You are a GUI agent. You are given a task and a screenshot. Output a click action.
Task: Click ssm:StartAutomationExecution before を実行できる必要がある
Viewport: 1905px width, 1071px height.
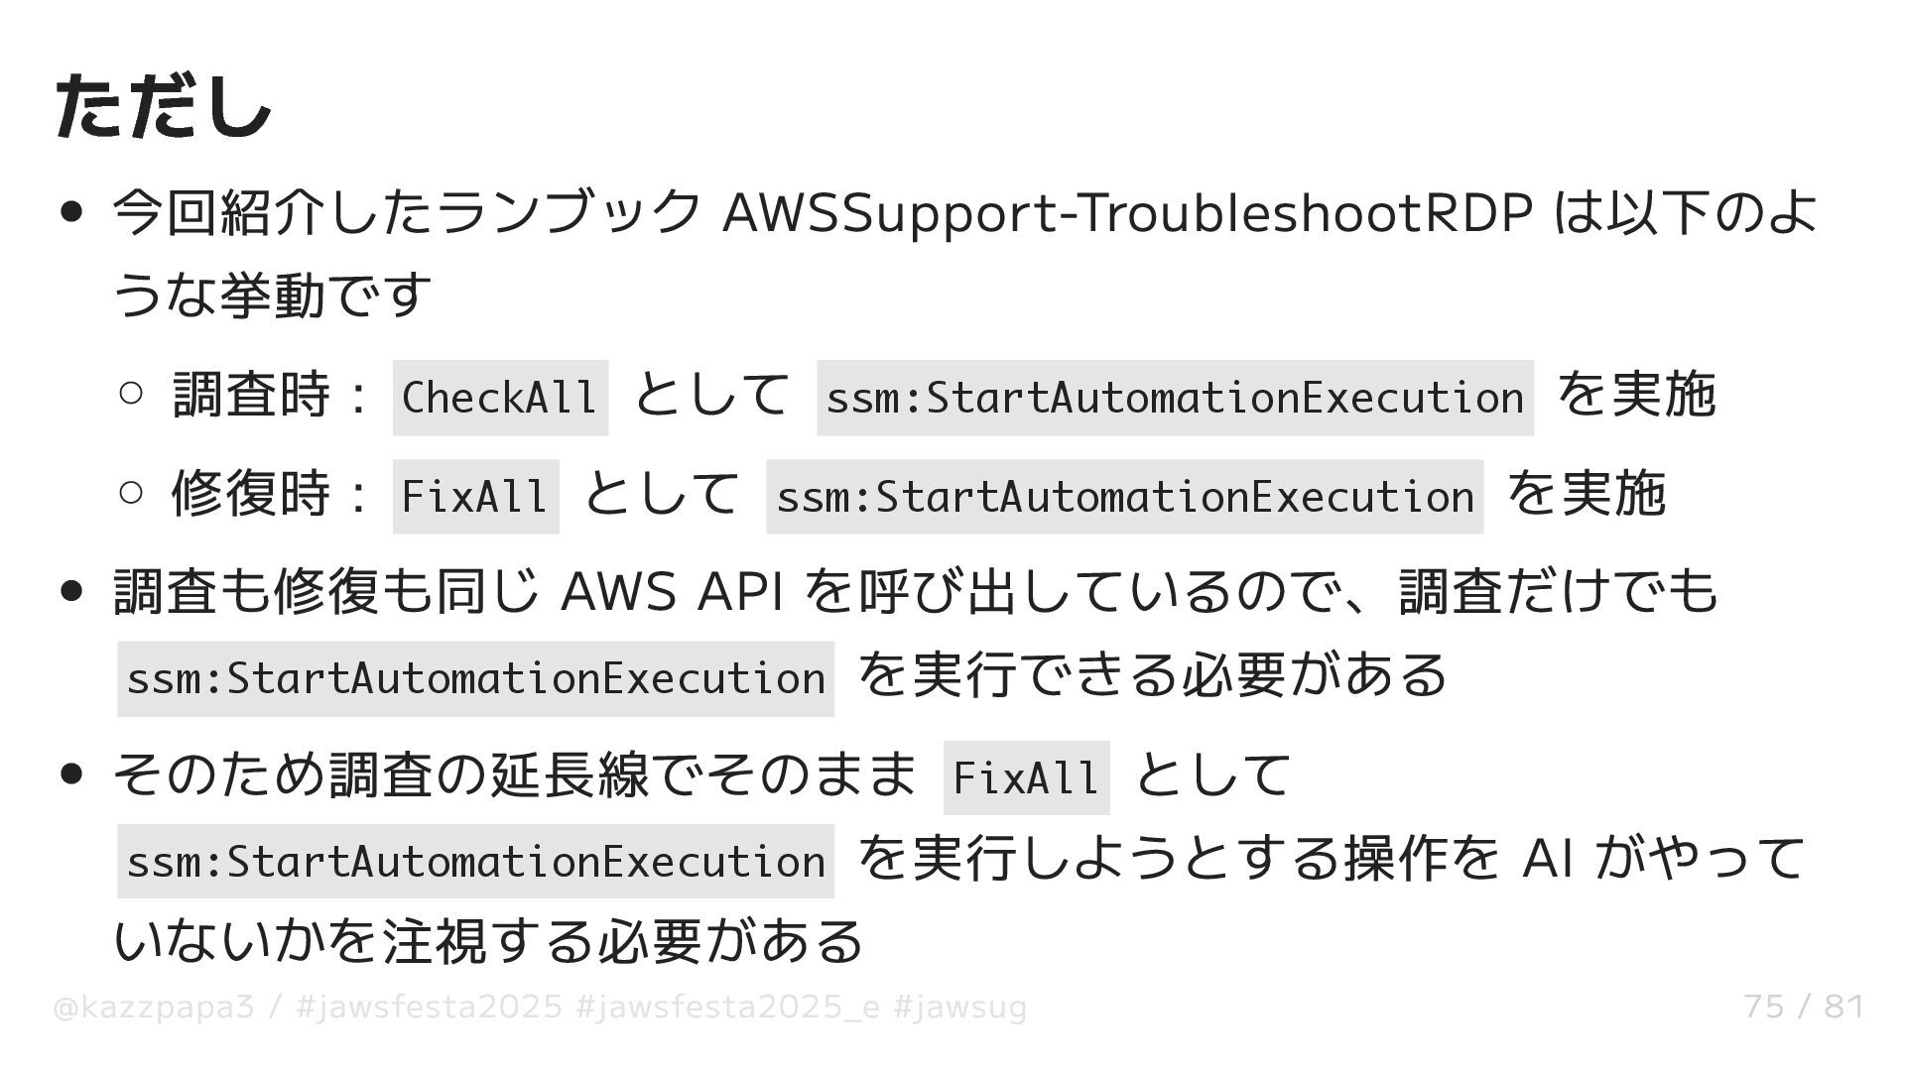point(476,679)
